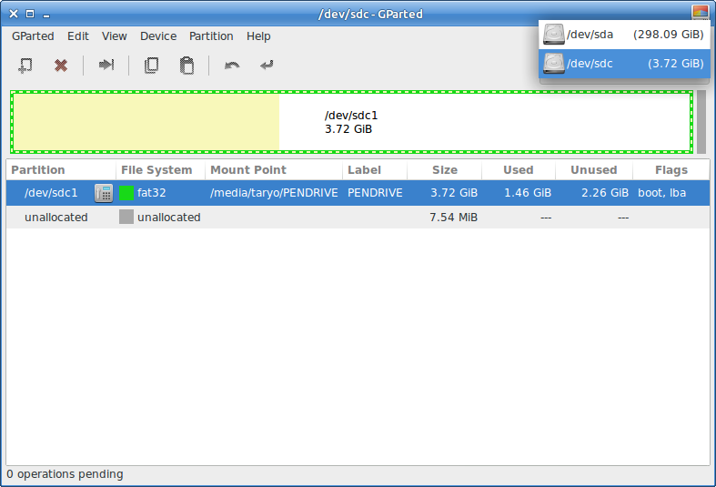716x487 pixels.
Task: Select /dev/sda (298.09 GiB) from device dropdown
Action: (624, 35)
